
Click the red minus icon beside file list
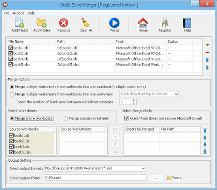(x=207, y=53)
